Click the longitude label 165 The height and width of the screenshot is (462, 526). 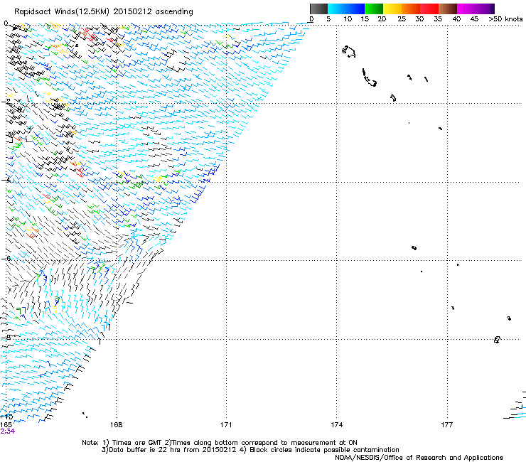click(6, 425)
